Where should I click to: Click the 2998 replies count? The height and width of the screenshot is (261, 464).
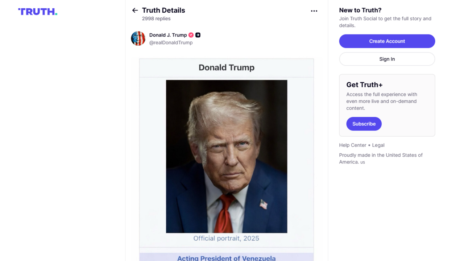tap(156, 18)
